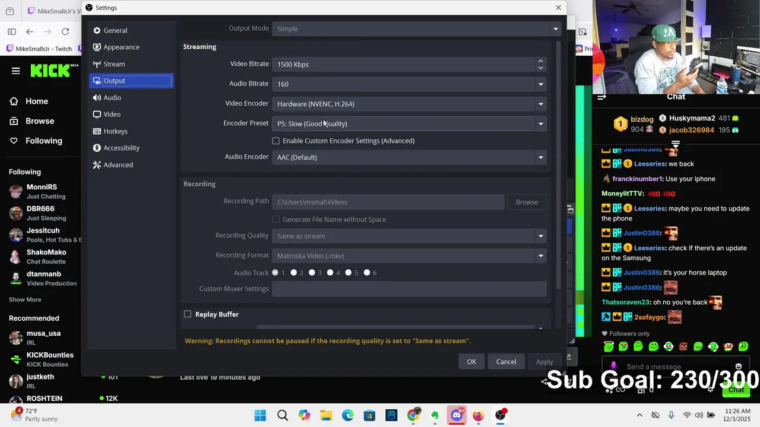The width and height of the screenshot is (760, 427).
Task: Click Show More under Following
Action: point(25,299)
